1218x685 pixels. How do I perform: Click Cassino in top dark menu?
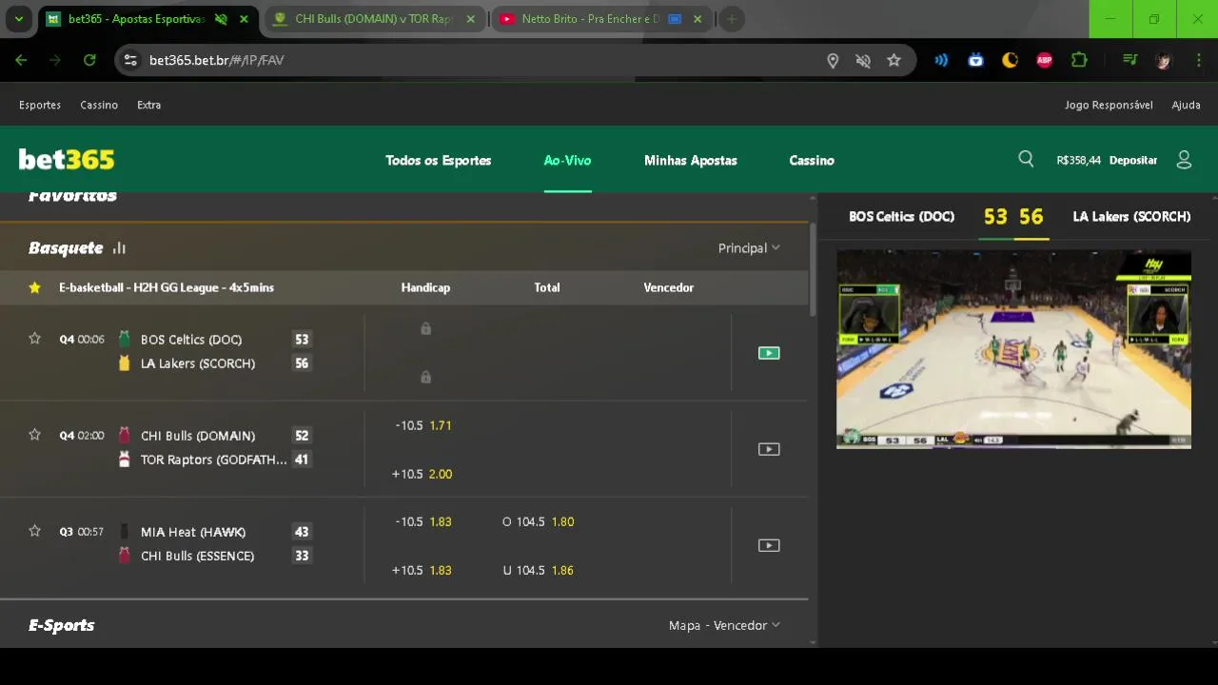click(99, 105)
